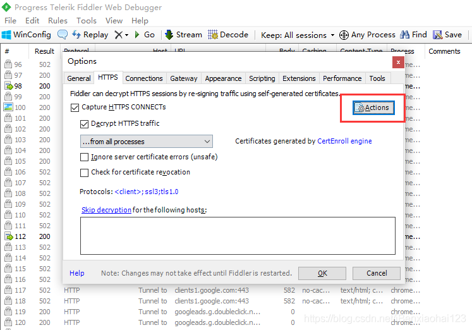Enable Ignore server certificate errors checkbox

click(x=84, y=157)
